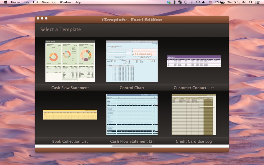Select the Book Collection List thumbnail

(70, 115)
